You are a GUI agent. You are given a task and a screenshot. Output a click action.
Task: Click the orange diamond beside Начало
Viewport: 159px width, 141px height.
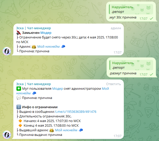coord(20,121)
